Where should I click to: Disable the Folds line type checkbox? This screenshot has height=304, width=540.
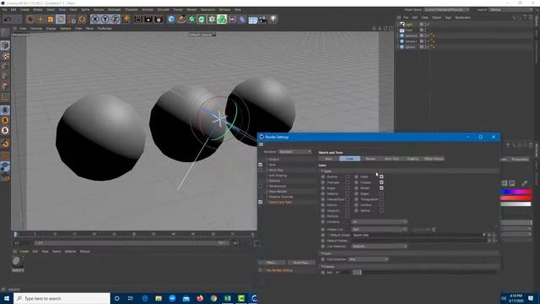(381, 176)
